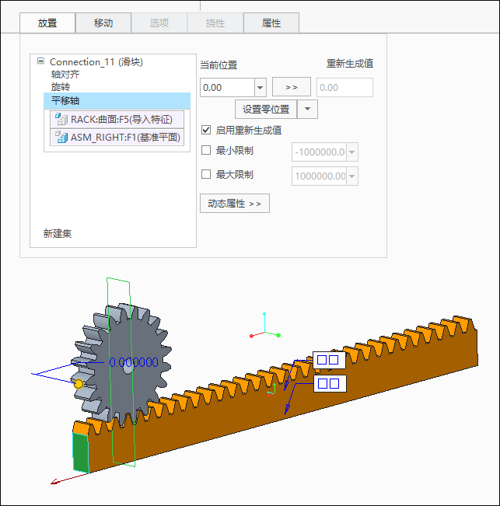Open the 当前位置 value dropdown

260,88
